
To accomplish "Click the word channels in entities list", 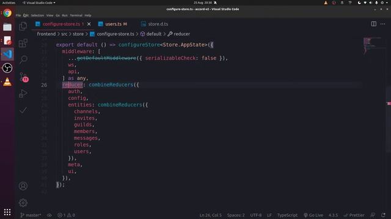I will (86, 111).
